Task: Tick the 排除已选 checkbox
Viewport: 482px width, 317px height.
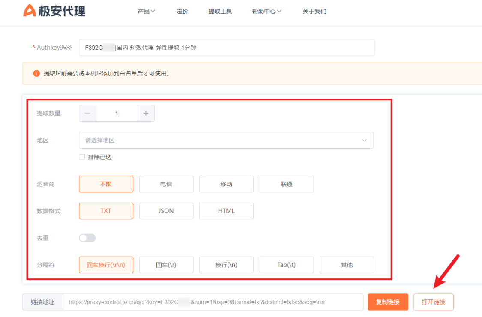Action: [x=82, y=157]
